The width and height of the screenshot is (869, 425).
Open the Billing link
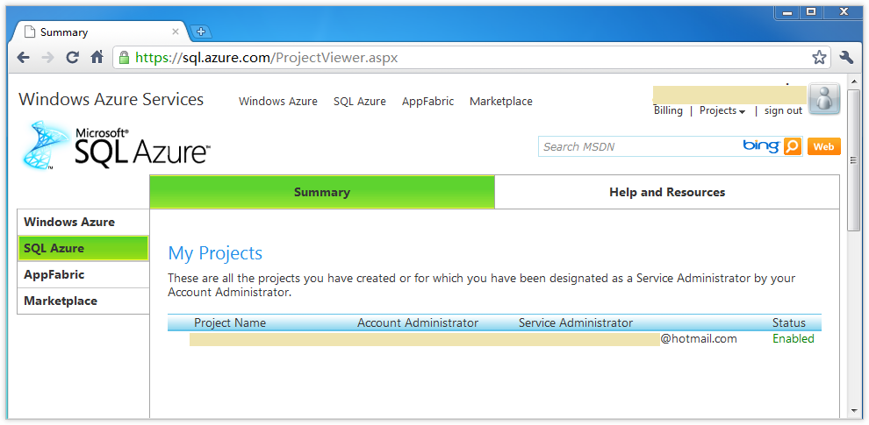668,110
